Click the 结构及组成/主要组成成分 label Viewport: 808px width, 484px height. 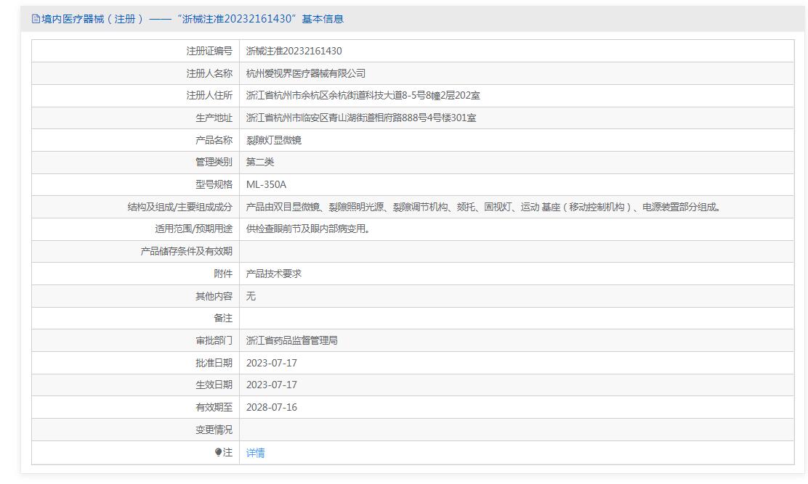[x=180, y=207]
